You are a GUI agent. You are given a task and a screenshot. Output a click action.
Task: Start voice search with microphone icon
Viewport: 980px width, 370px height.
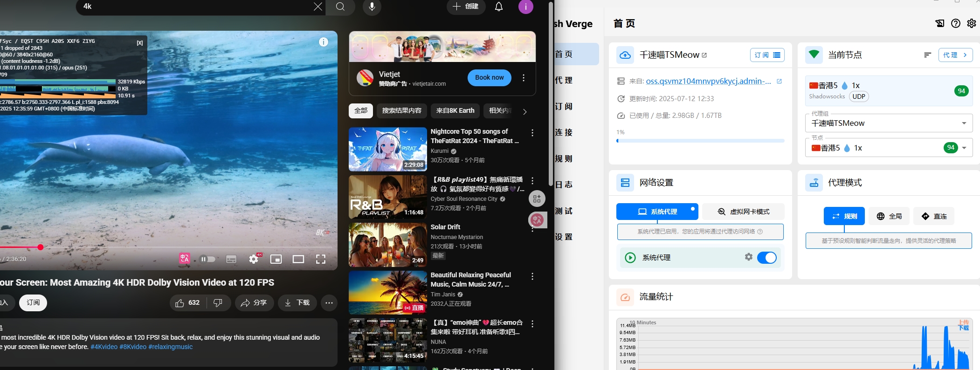coord(372,7)
